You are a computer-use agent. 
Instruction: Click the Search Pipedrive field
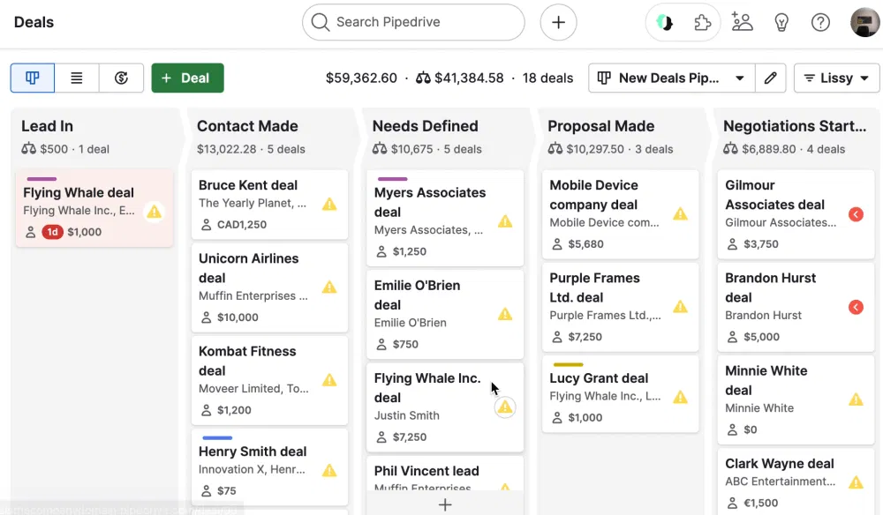point(413,22)
